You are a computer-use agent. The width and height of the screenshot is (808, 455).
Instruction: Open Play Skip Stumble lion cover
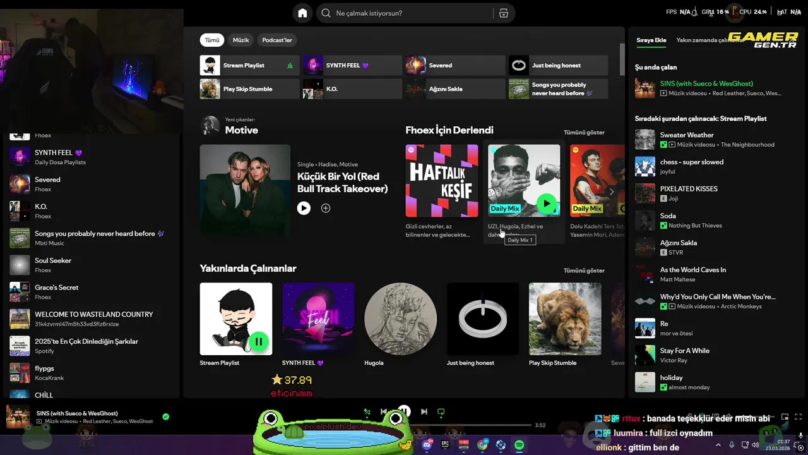pos(565,318)
